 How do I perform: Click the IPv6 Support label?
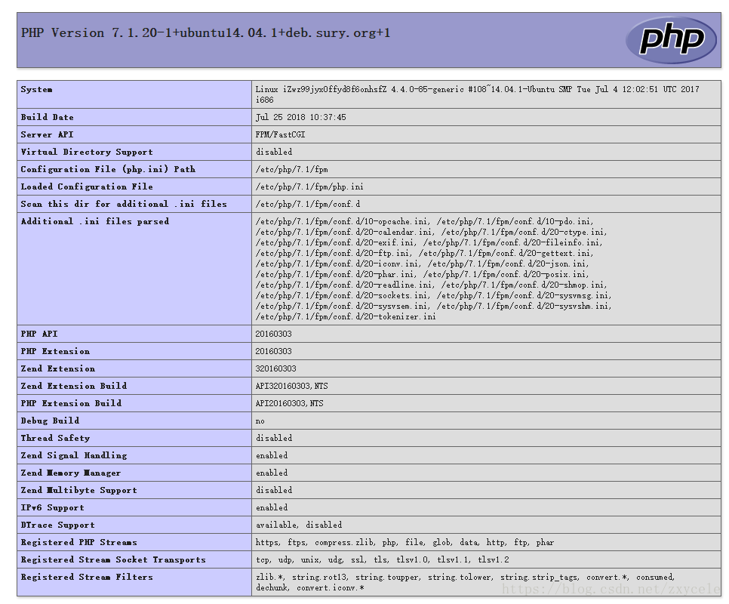[53, 507]
